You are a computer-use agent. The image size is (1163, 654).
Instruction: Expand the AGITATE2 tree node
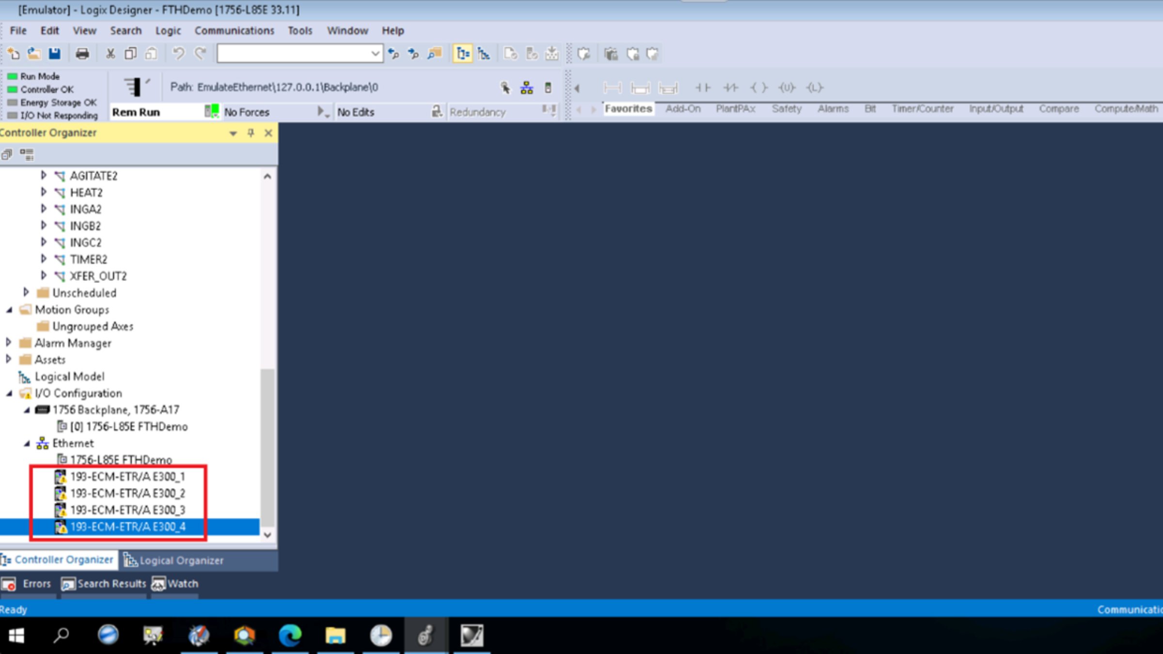[x=44, y=175]
